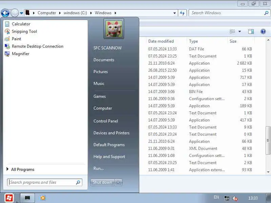Screen dimensions: 271x203
Task: Click the muted volume tray icon
Action: (235, 198)
